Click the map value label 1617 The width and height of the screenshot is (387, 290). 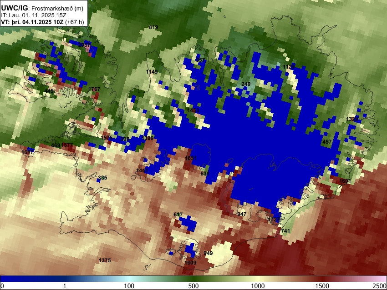click(x=27, y=153)
